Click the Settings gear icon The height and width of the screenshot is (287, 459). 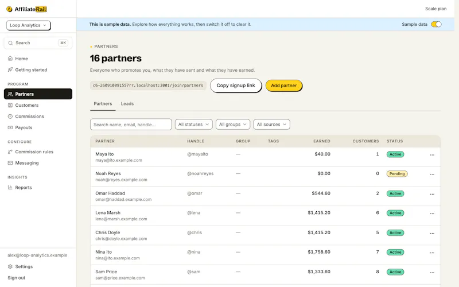pyautogui.click(x=10, y=266)
